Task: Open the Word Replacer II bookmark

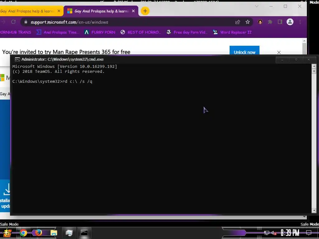Action: coord(232,32)
